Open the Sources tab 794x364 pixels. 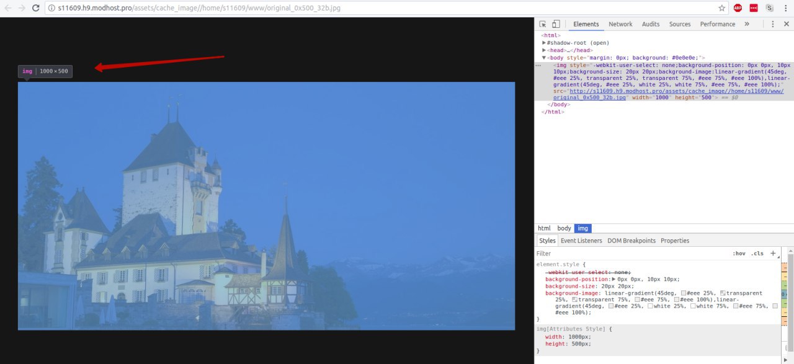point(680,24)
